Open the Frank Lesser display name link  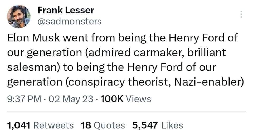coord(66,10)
